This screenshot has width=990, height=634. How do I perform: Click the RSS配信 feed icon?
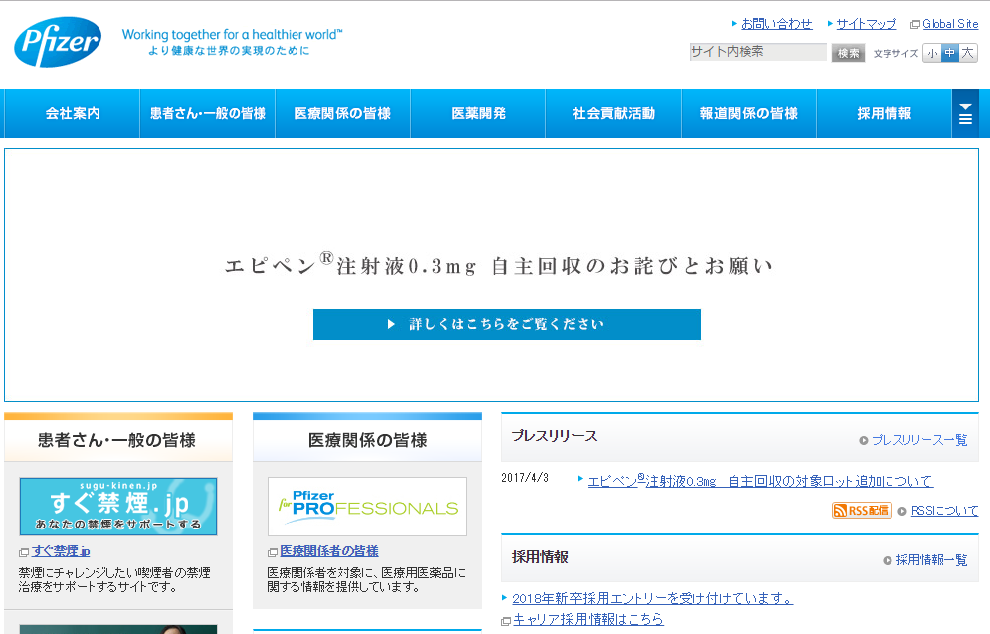click(862, 511)
